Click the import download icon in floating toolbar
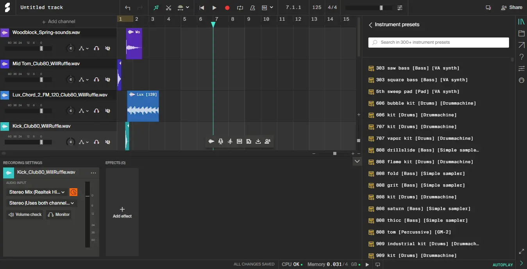Image resolution: width=527 pixels, height=269 pixels. 258,141
